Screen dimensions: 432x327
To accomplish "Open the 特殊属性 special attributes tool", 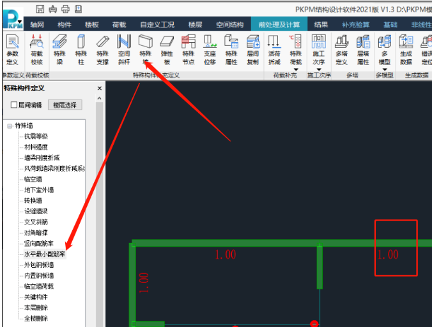I will 231,50.
